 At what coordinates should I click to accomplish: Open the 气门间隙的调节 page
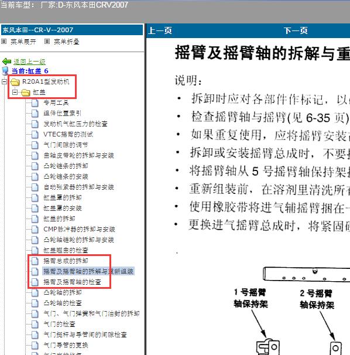coord(66,145)
